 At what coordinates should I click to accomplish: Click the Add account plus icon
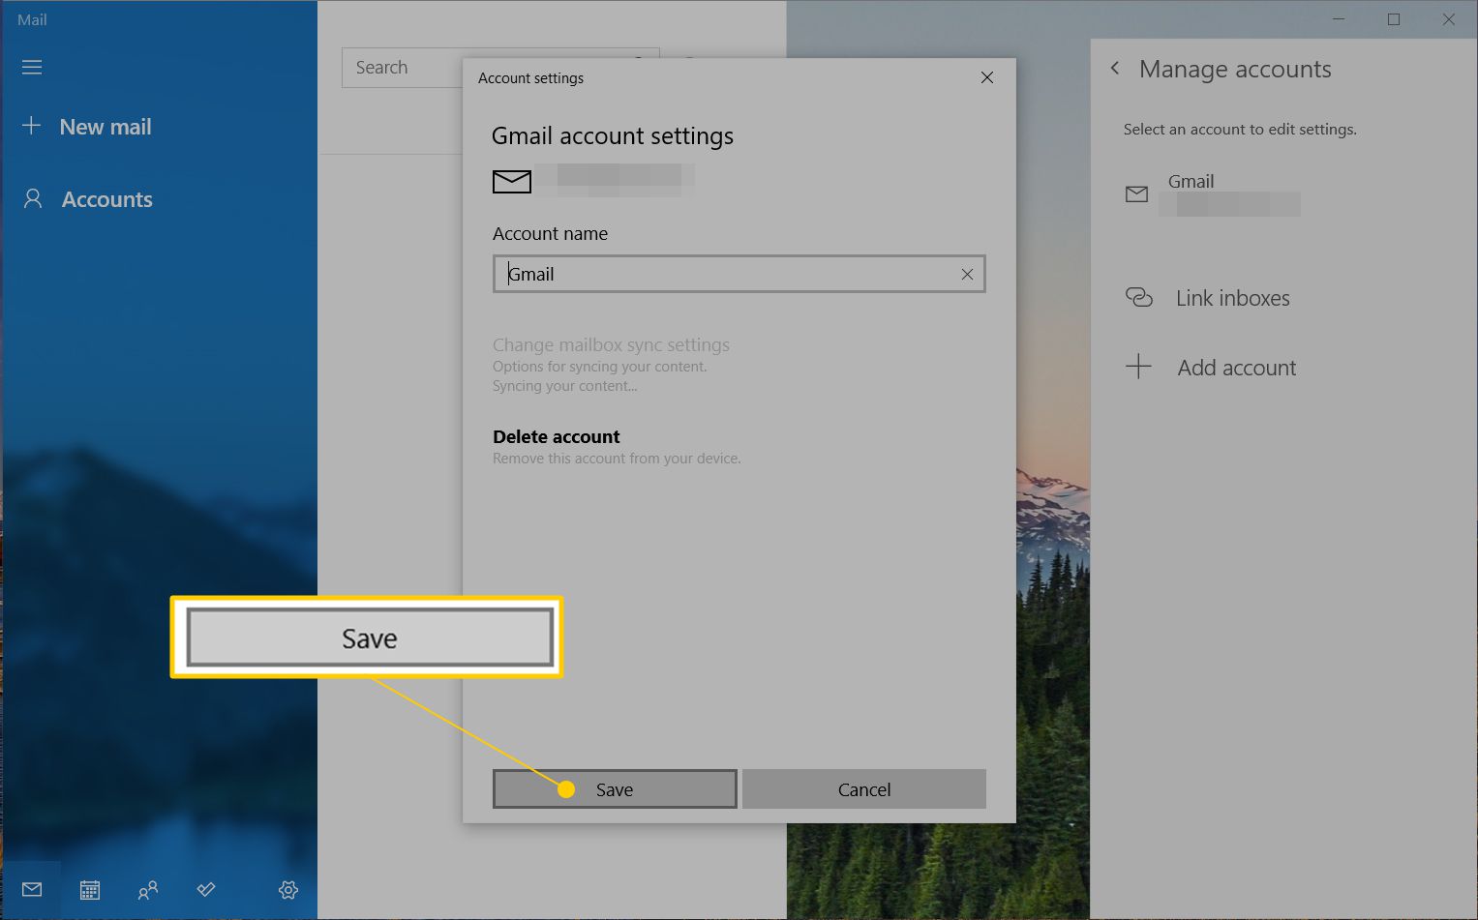(1138, 367)
